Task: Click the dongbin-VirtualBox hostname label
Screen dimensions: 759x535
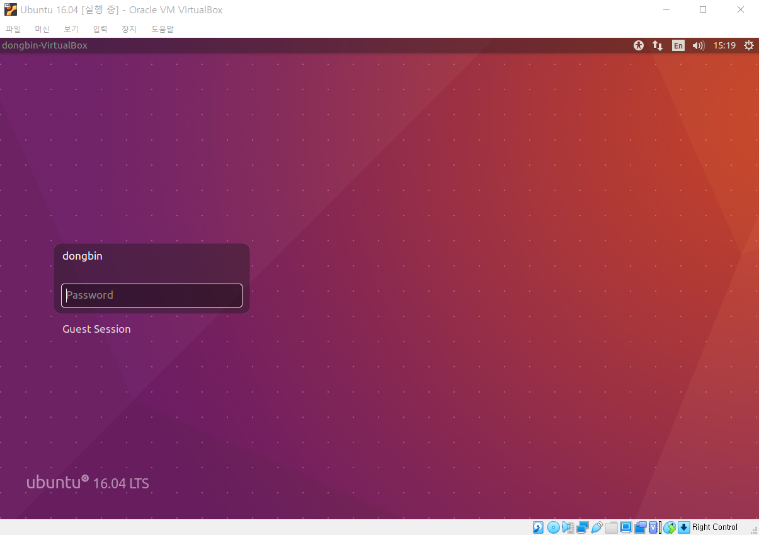Action: 45,45
